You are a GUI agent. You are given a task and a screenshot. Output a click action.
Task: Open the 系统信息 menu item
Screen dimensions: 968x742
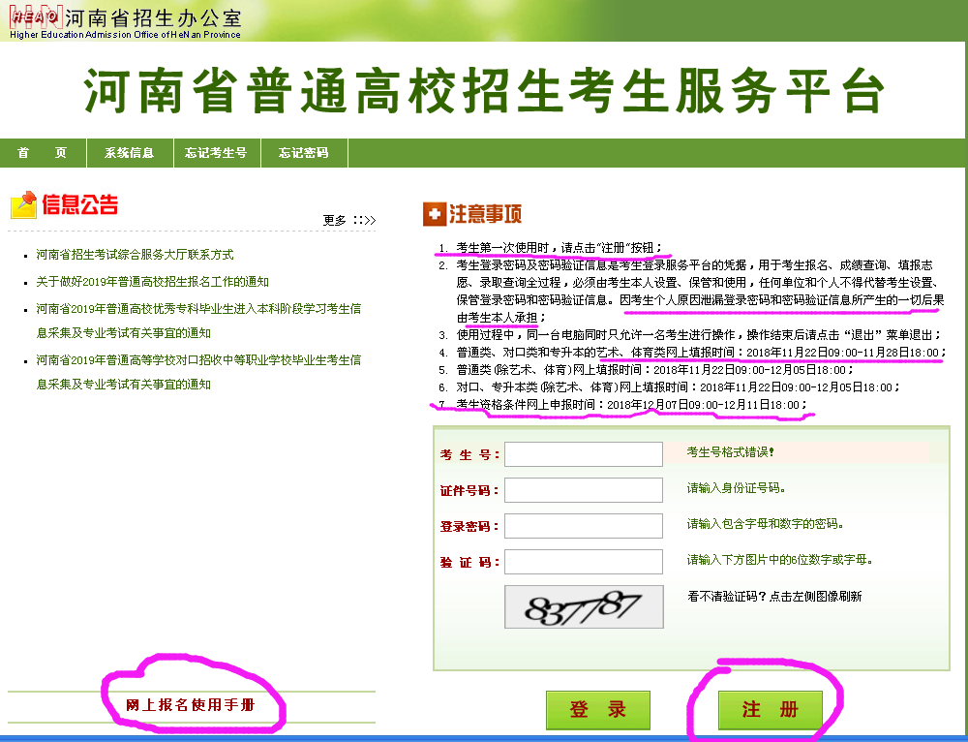pyautogui.click(x=130, y=153)
